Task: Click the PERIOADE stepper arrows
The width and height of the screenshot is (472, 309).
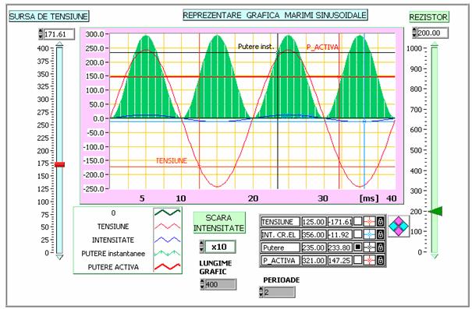Action: 261,292
